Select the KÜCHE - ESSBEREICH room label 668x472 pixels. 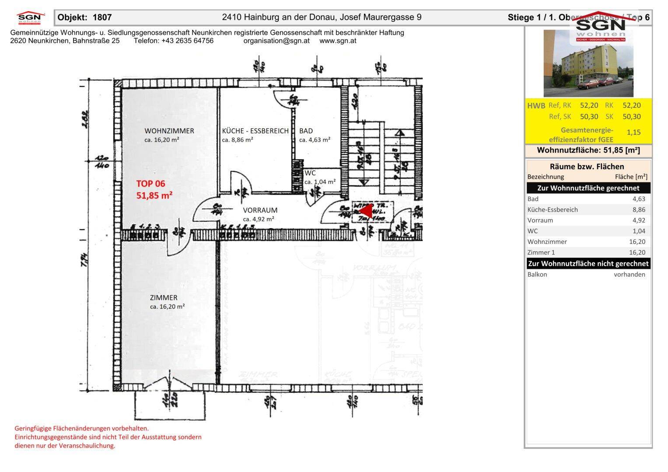click(x=255, y=131)
